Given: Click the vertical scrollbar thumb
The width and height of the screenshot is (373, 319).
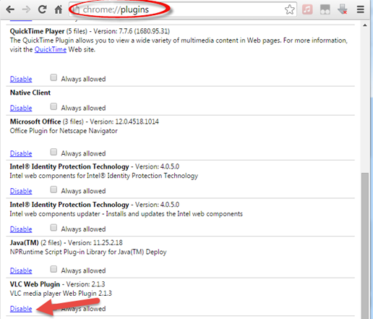Looking at the screenshot, I should pos(365,246).
